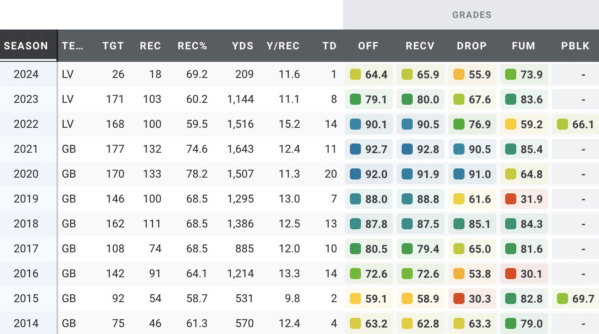Click the red 2015 DROP grade swatch
This screenshot has height=334, width=599.
pos(459,298)
